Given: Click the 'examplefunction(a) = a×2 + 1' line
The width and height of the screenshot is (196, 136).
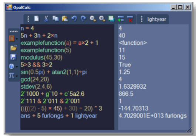Looking at the screenshot, I should 60,43.
